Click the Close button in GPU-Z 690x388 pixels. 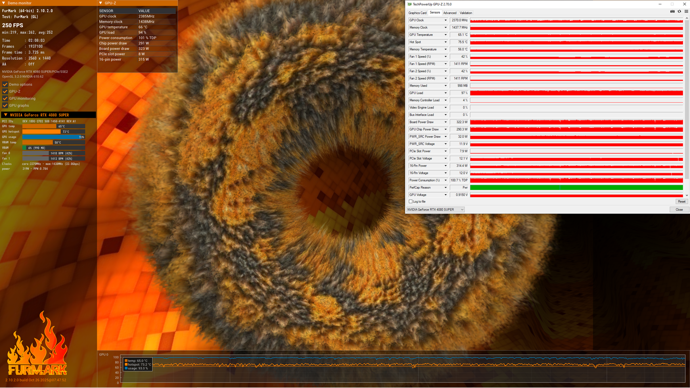(x=679, y=210)
